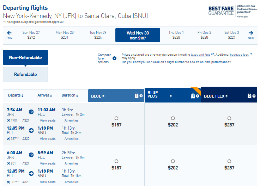Click the BLUE PLUS baggage icon

193,96
